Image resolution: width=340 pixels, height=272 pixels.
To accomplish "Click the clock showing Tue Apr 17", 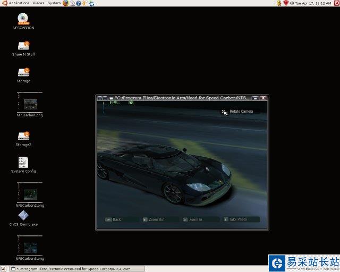I will 312,3.
